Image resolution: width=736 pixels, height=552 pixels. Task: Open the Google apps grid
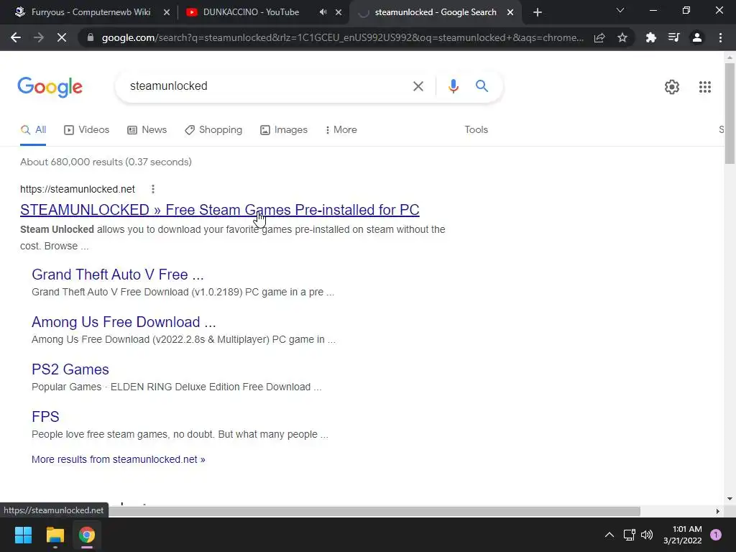pos(704,87)
